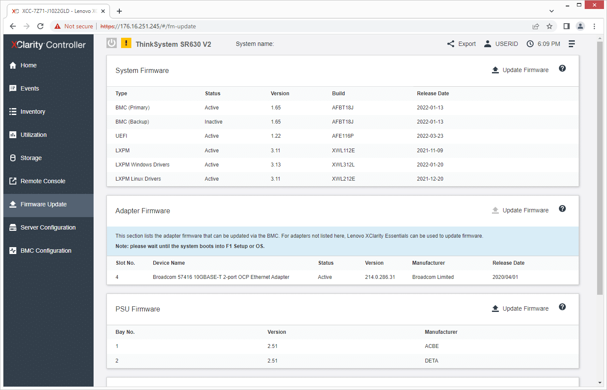Image resolution: width=607 pixels, height=390 pixels.
Task: Click the Utilization chart icon
Action: tap(13, 135)
